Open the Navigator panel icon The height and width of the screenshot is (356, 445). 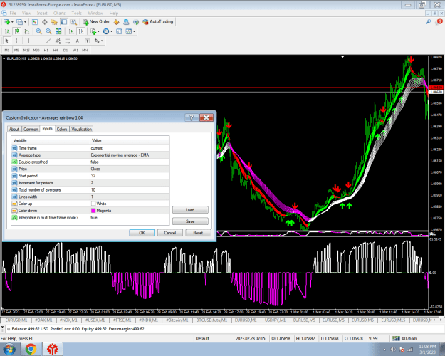point(54,22)
